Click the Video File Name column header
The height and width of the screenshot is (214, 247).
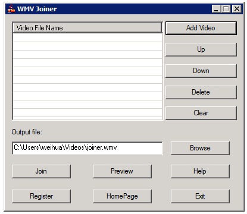tap(87, 28)
